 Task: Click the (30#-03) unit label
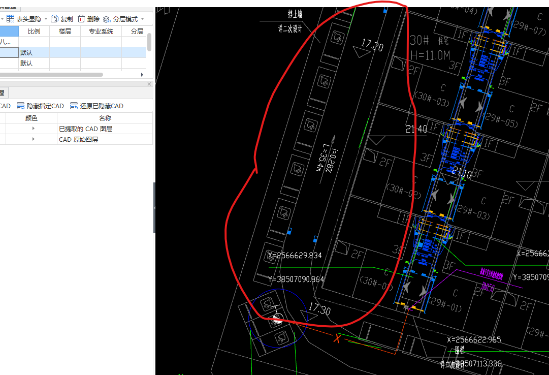[431, 99]
